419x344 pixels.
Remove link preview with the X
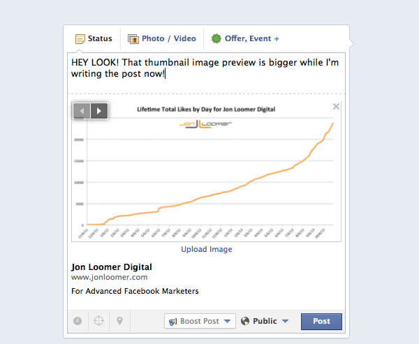pyautogui.click(x=336, y=107)
